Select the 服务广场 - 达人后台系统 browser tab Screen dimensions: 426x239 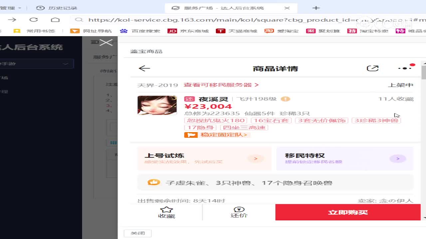point(231,8)
